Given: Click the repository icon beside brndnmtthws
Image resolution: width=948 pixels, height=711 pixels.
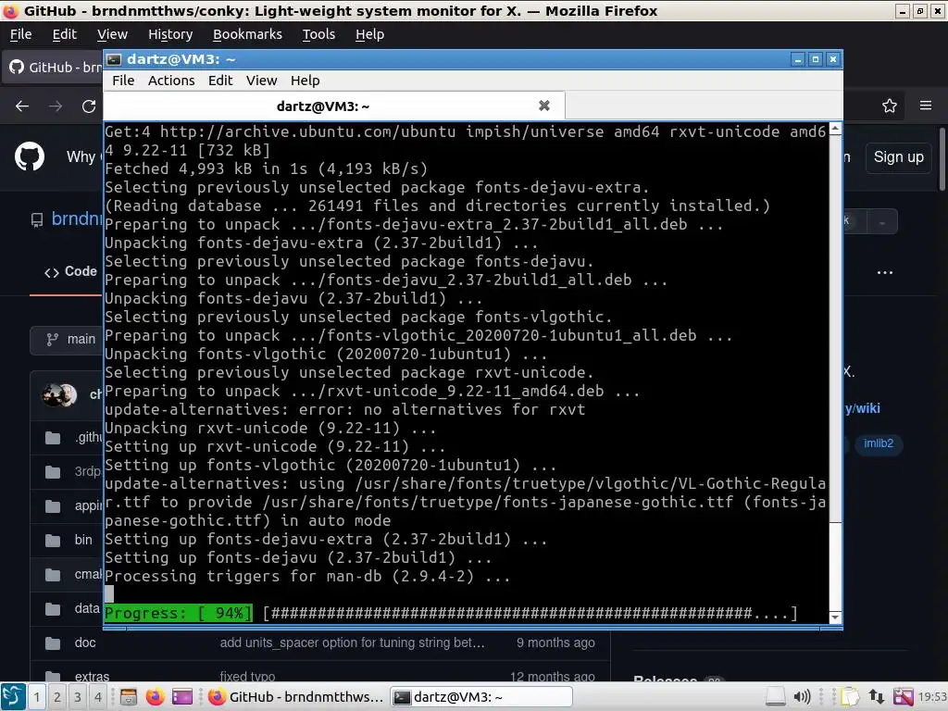Looking at the screenshot, I should [37, 220].
